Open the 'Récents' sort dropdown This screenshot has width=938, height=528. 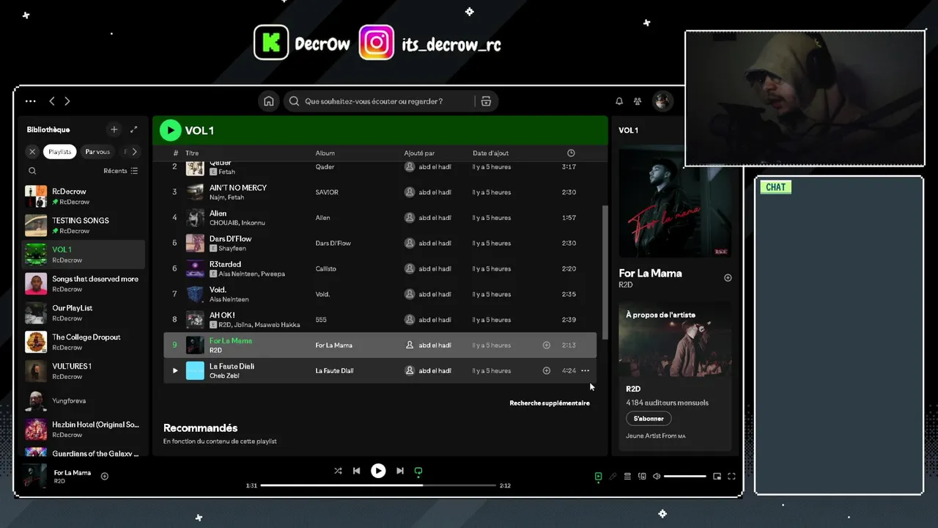coord(120,171)
